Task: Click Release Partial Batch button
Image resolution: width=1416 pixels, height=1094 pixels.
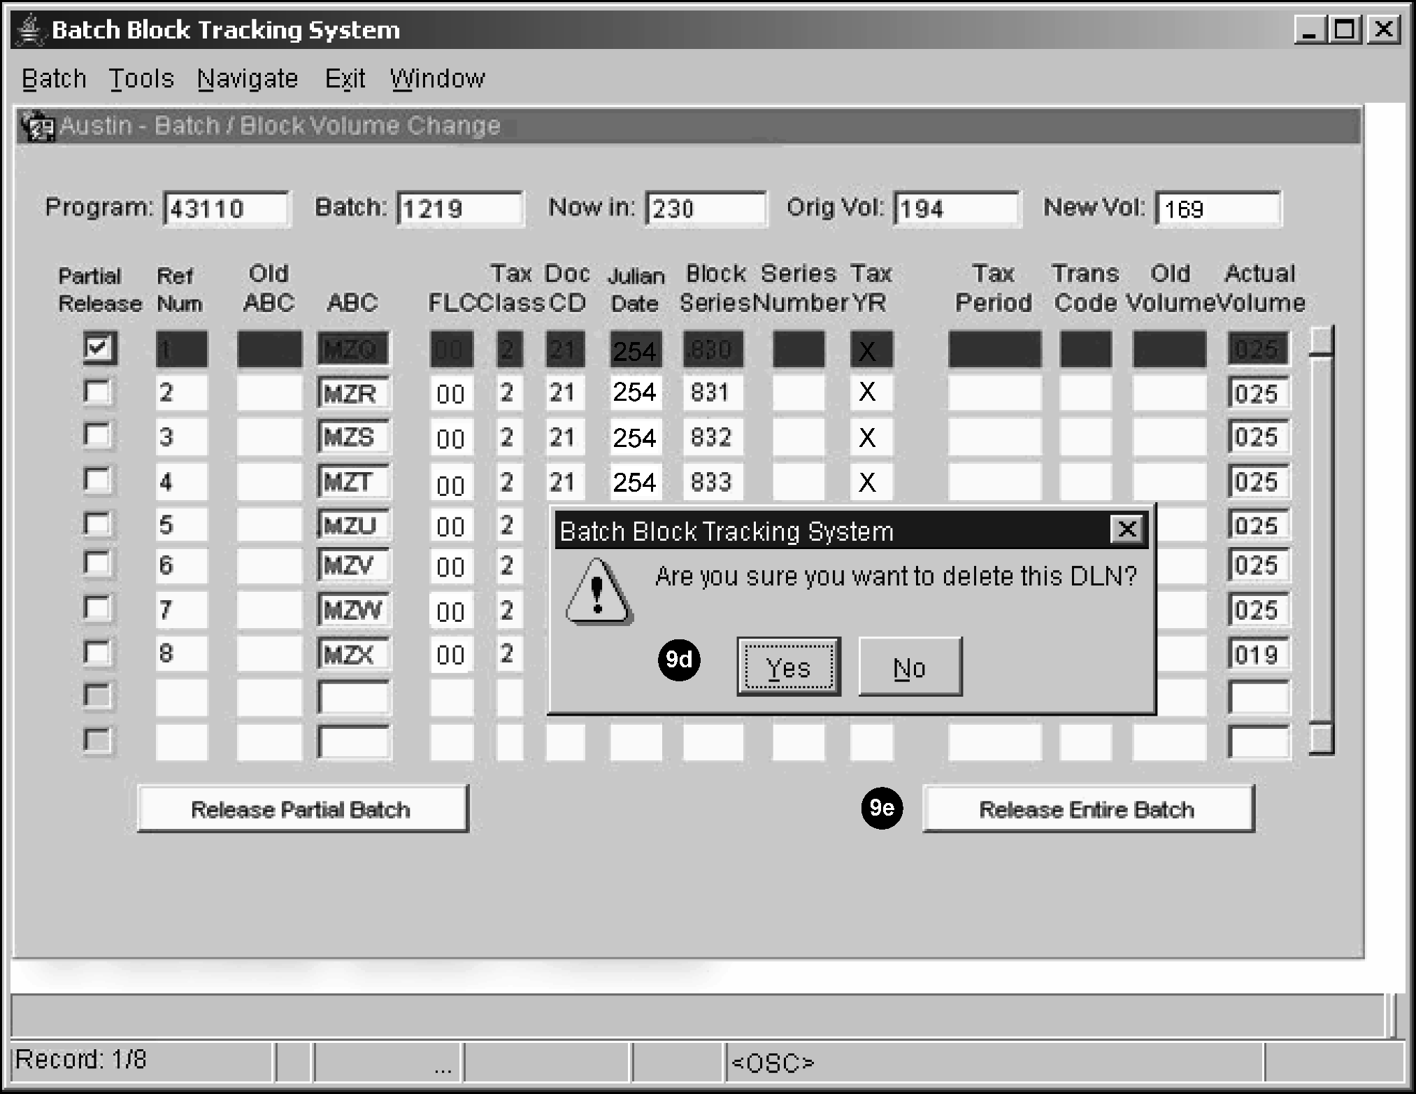Action: 302,809
